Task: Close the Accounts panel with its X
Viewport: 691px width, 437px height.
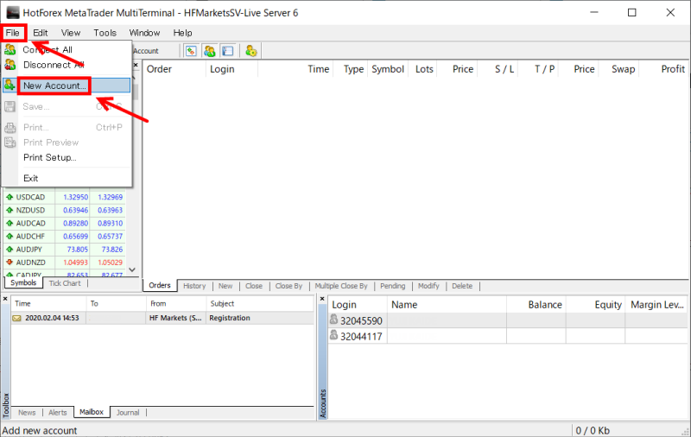Action: point(323,299)
